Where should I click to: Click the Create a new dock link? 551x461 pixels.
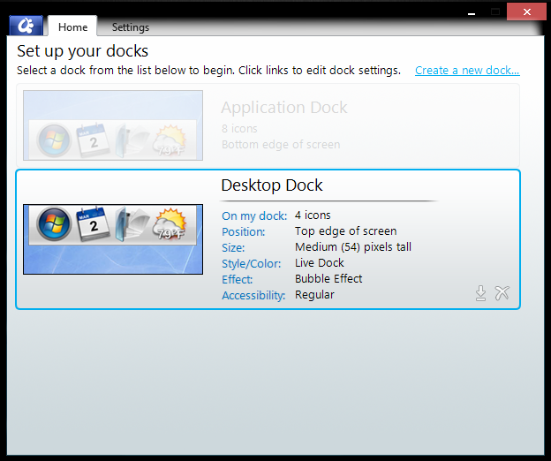point(467,71)
